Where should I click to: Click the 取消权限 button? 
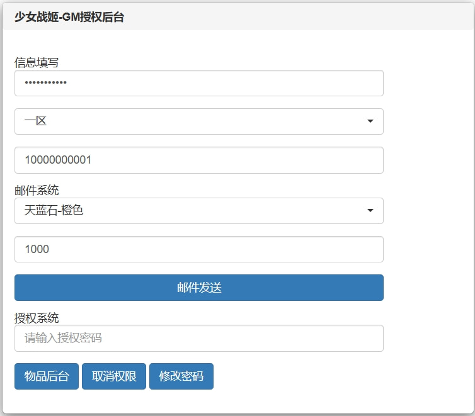114,376
